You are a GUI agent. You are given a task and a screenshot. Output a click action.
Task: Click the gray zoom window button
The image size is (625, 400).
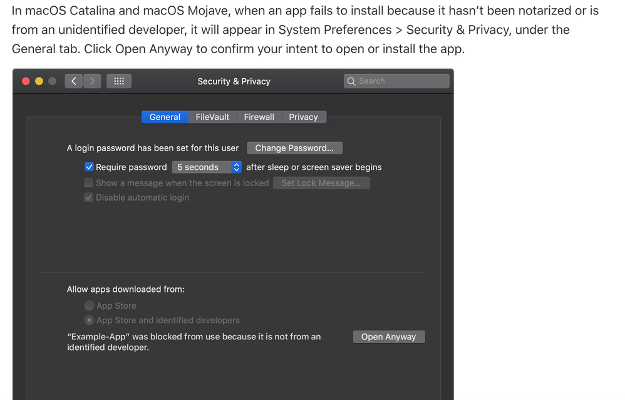[52, 81]
